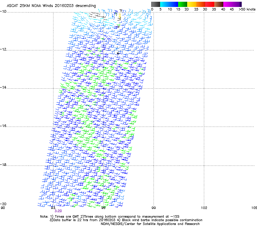Image resolution: width=257 pixels, height=226 pixels.
Task: Click the magenta-purple 40–50 knots color segment
Action: 232,4
